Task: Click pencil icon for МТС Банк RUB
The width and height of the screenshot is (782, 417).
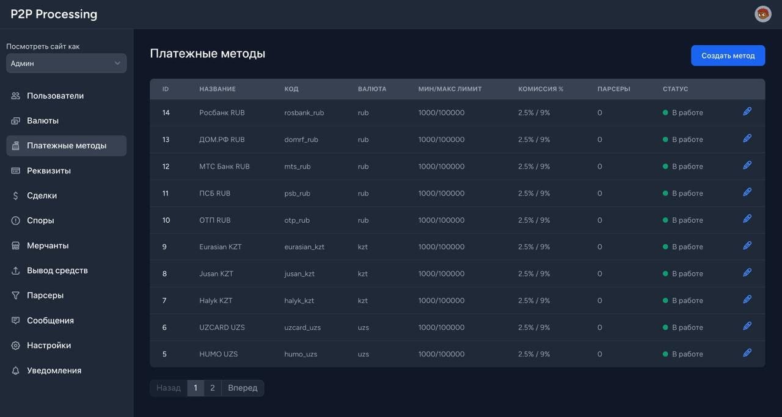Action: (747, 165)
